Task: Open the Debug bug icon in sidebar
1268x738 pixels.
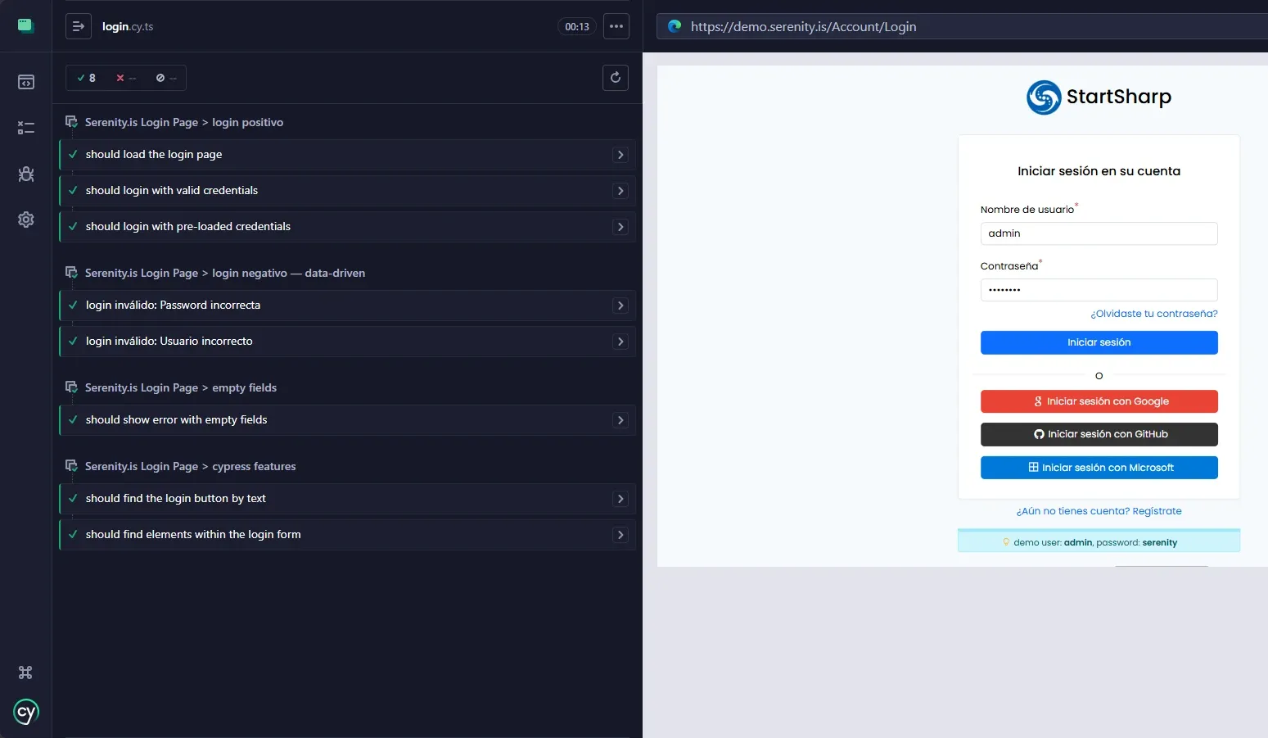Action: 26,174
